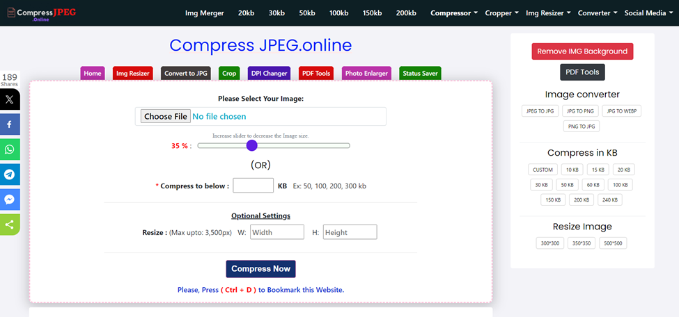Image resolution: width=679 pixels, height=317 pixels.
Task: Select the 60 KB compress option
Action: 593,185
